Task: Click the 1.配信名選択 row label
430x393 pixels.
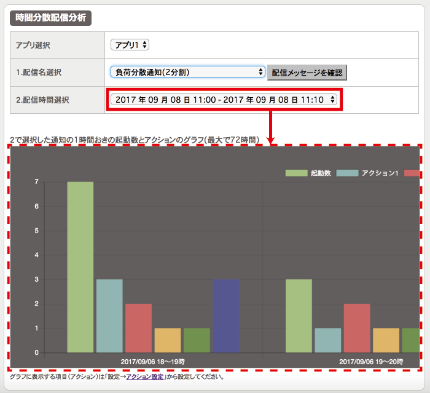Action: [39, 73]
